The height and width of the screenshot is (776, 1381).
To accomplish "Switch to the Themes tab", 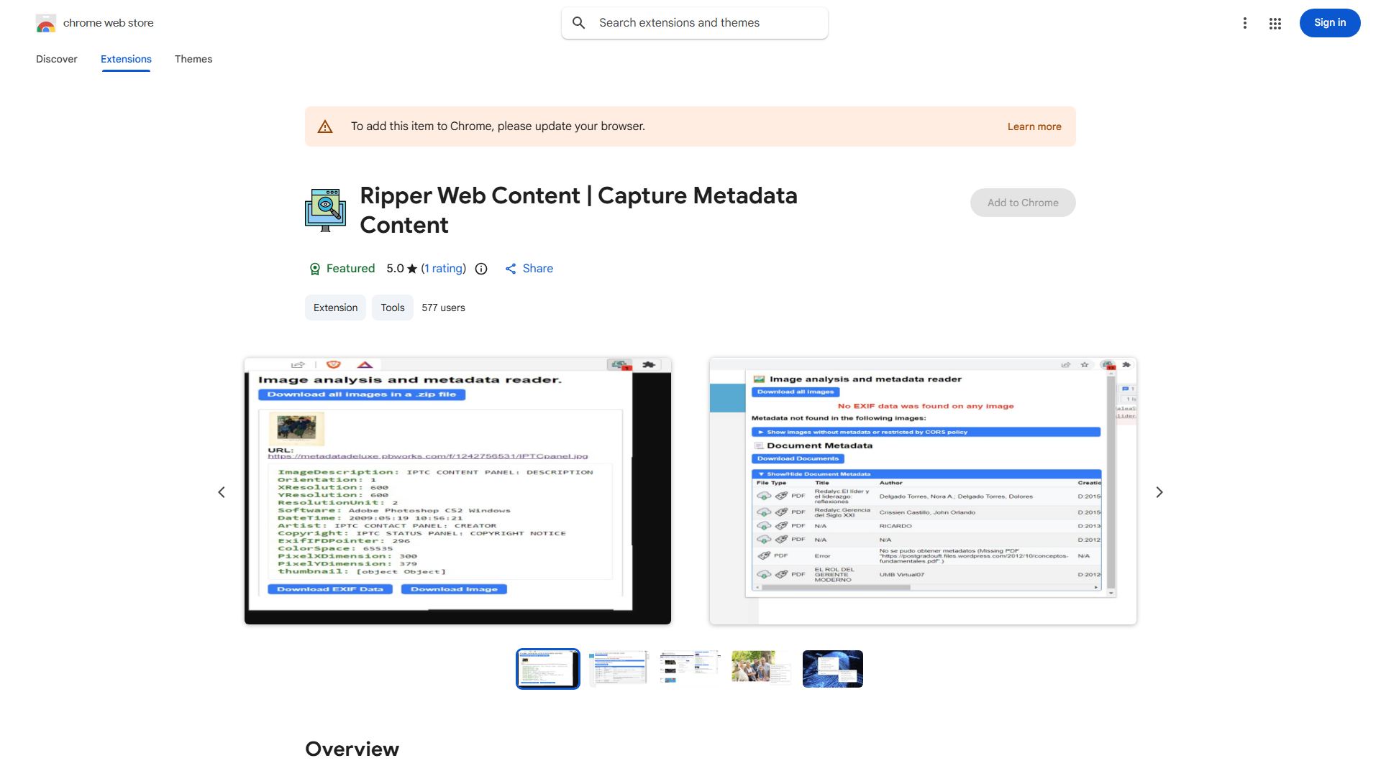I will 193,59.
